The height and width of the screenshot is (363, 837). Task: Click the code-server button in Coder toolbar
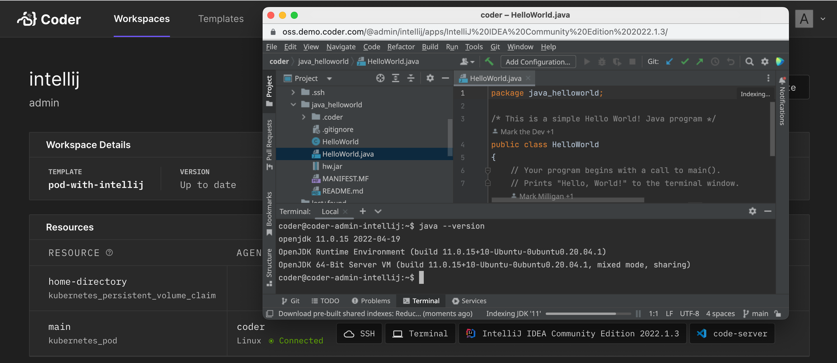click(x=734, y=334)
